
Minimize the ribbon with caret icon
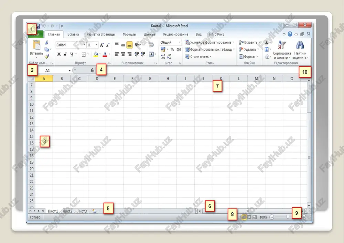pyautogui.click(x=284, y=34)
